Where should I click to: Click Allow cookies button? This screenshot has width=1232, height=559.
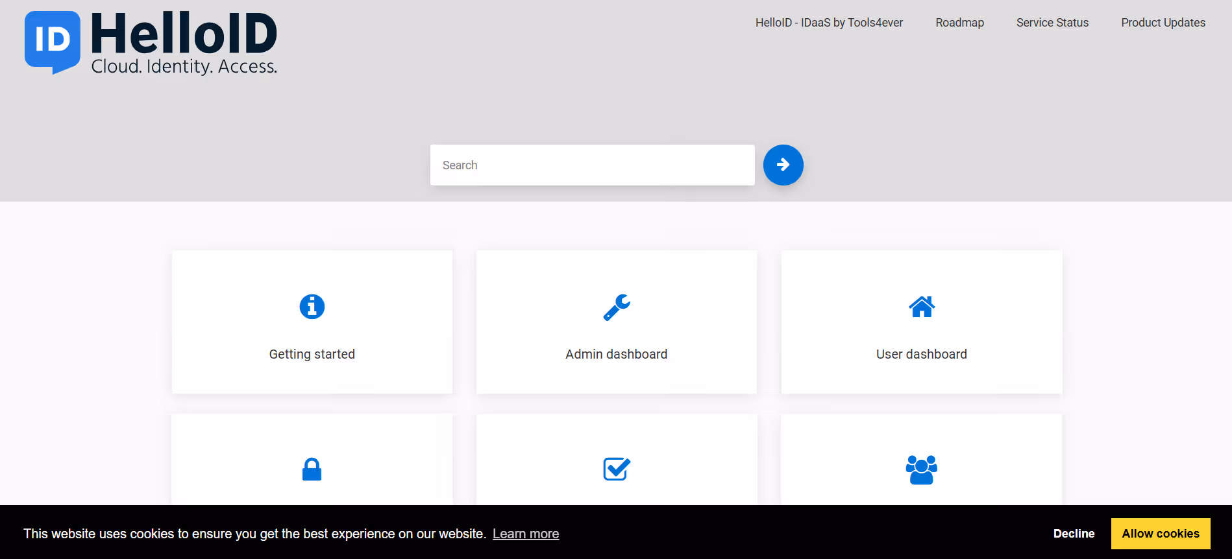(1161, 534)
